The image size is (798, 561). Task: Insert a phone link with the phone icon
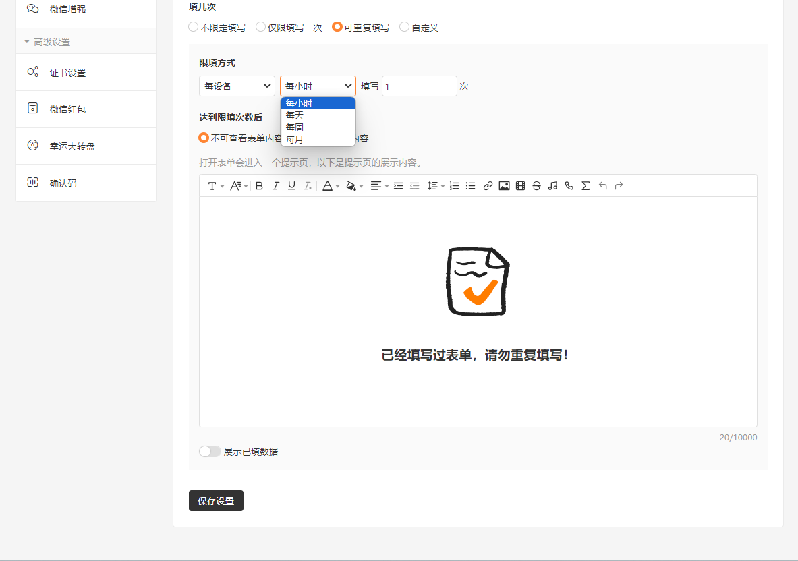[x=569, y=186]
